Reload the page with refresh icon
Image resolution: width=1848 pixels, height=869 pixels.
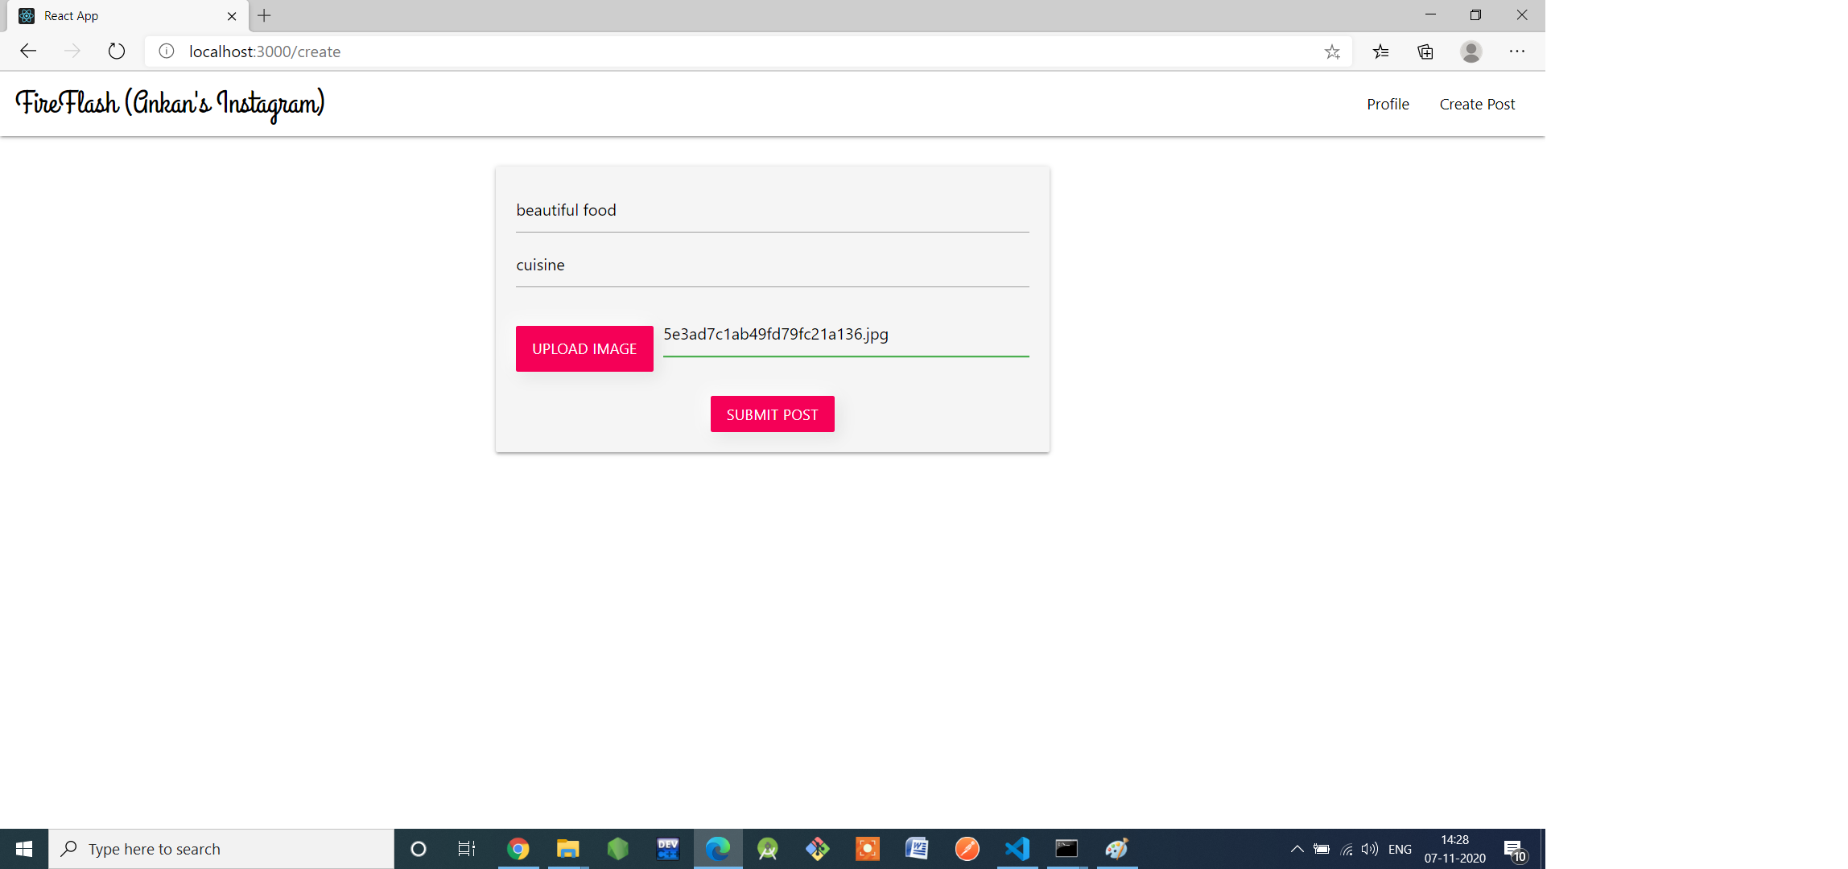[117, 51]
